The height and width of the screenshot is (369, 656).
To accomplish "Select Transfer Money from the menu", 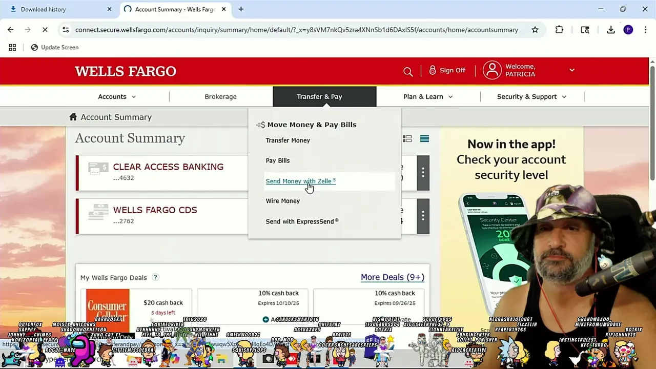I will click(288, 140).
